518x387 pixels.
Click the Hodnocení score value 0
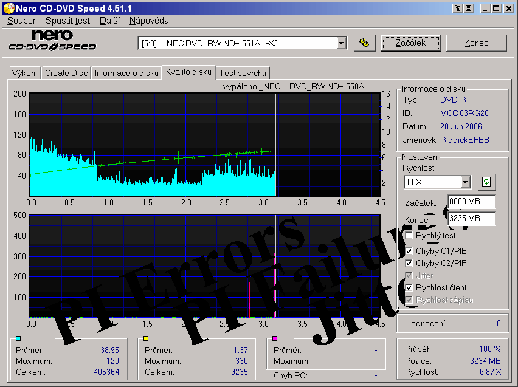(x=499, y=324)
